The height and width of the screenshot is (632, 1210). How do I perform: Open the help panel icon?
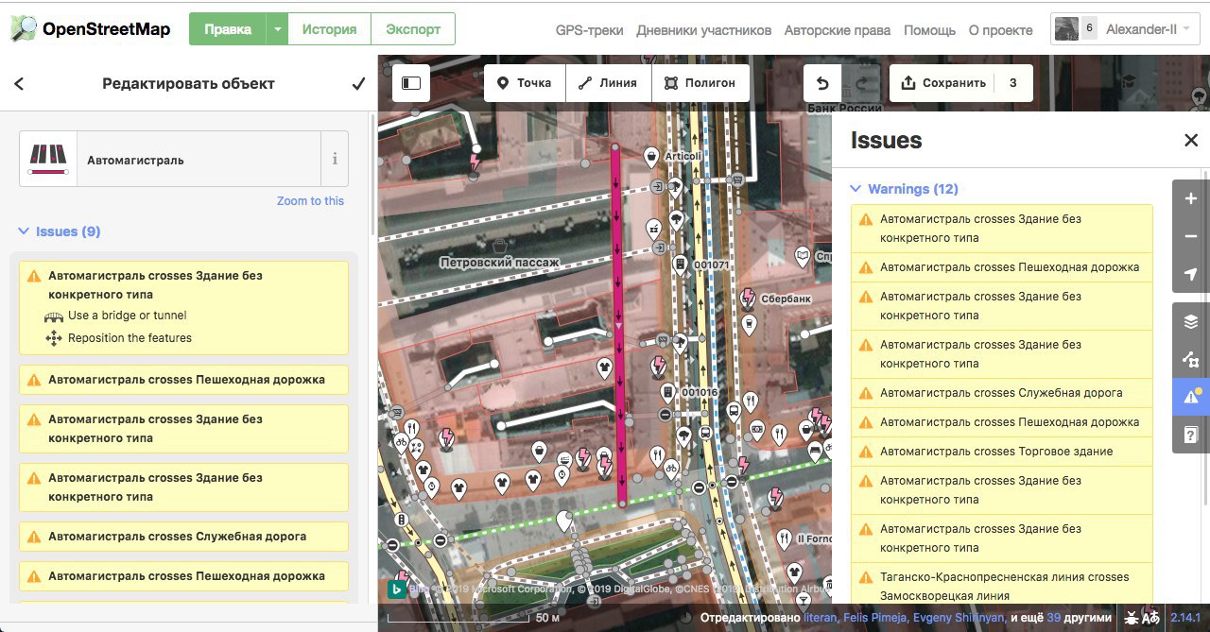[1191, 435]
